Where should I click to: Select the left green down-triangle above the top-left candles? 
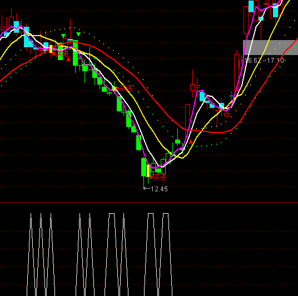pyautogui.click(x=63, y=36)
